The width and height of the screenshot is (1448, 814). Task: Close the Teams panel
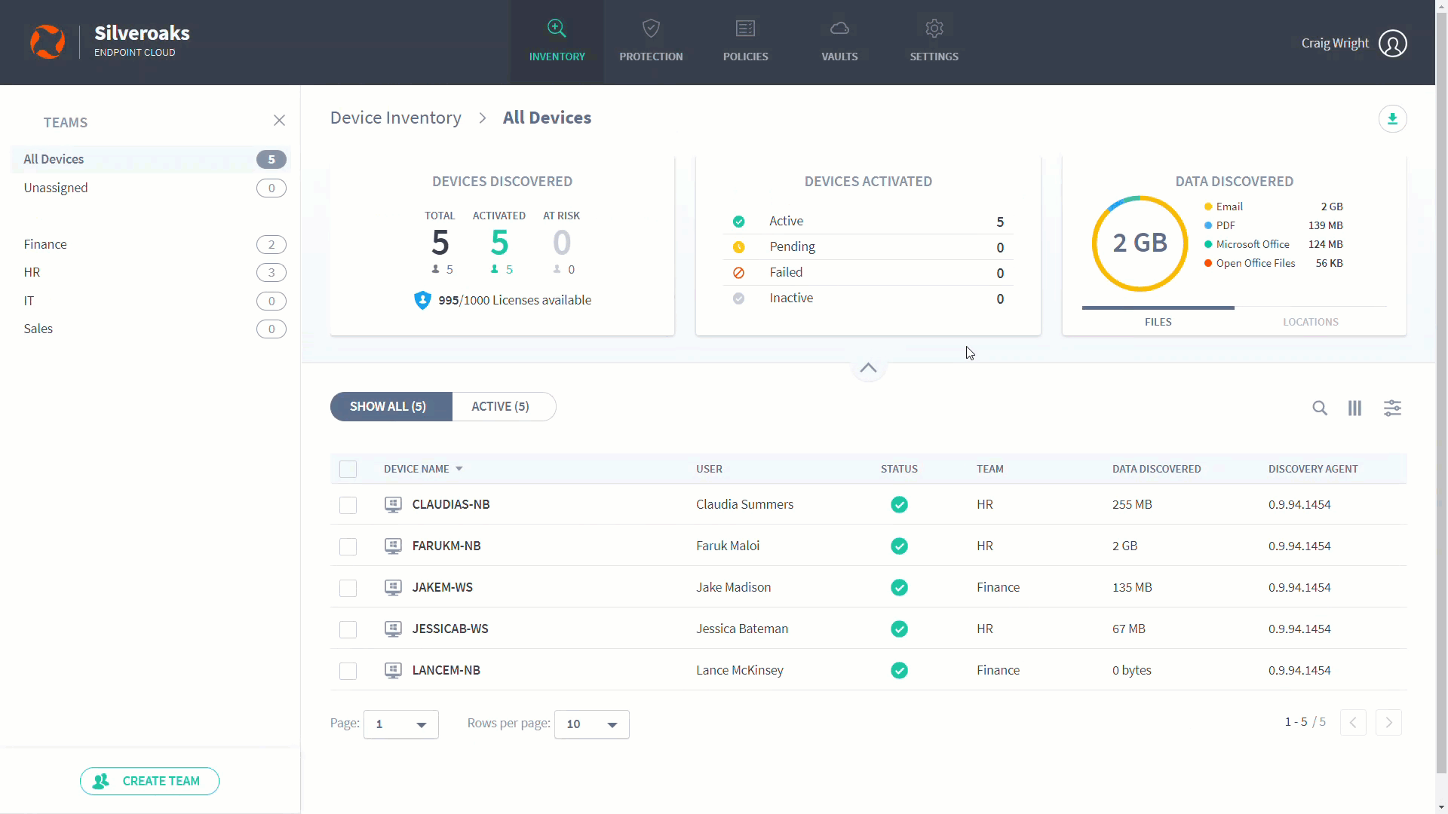point(279,121)
